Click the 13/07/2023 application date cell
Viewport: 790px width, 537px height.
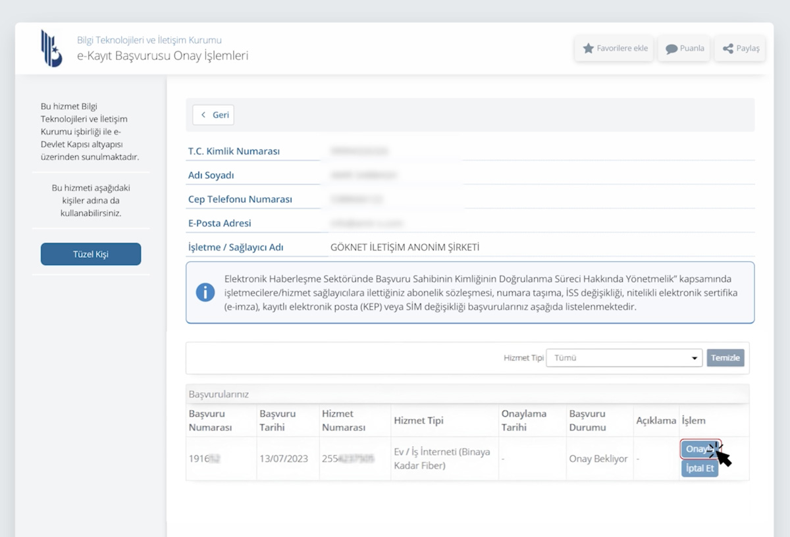point(284,459)
